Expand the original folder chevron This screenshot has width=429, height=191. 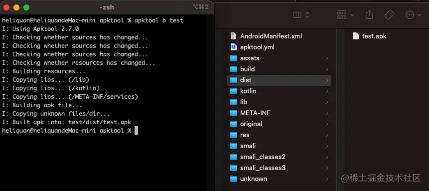pyautogui.click(x=327, y=124)
